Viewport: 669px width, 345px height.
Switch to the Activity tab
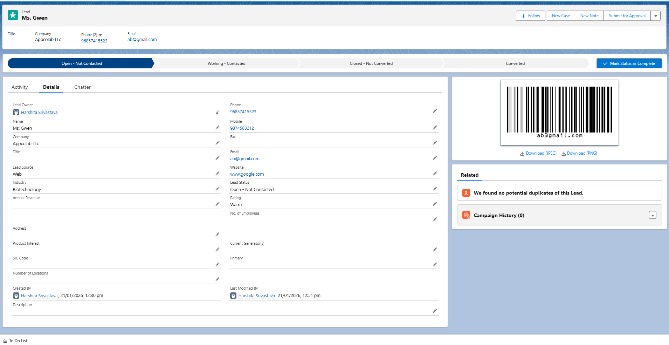(x=20, y=87)
